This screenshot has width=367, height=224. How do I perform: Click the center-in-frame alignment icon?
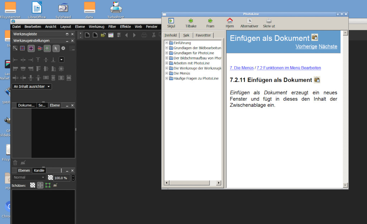61,69
